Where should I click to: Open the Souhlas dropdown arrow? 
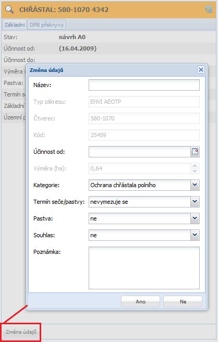coord(195,235)
